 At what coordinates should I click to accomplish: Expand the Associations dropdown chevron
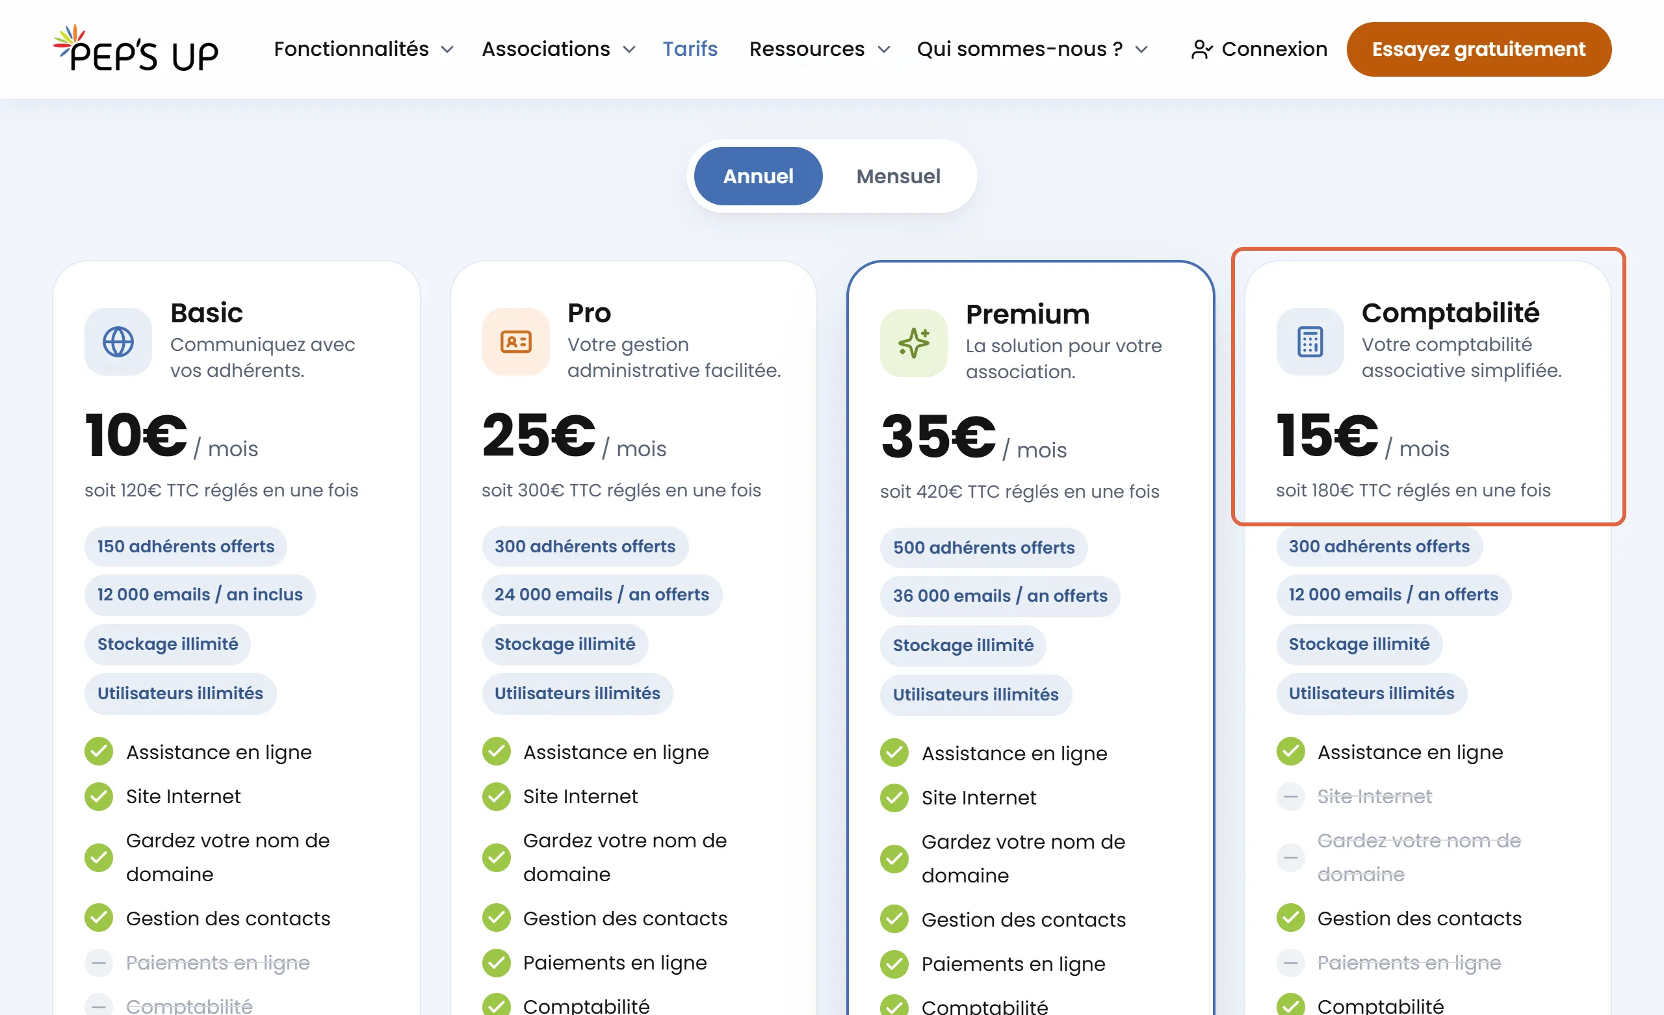pyautogui.click(x=629, y=49)
